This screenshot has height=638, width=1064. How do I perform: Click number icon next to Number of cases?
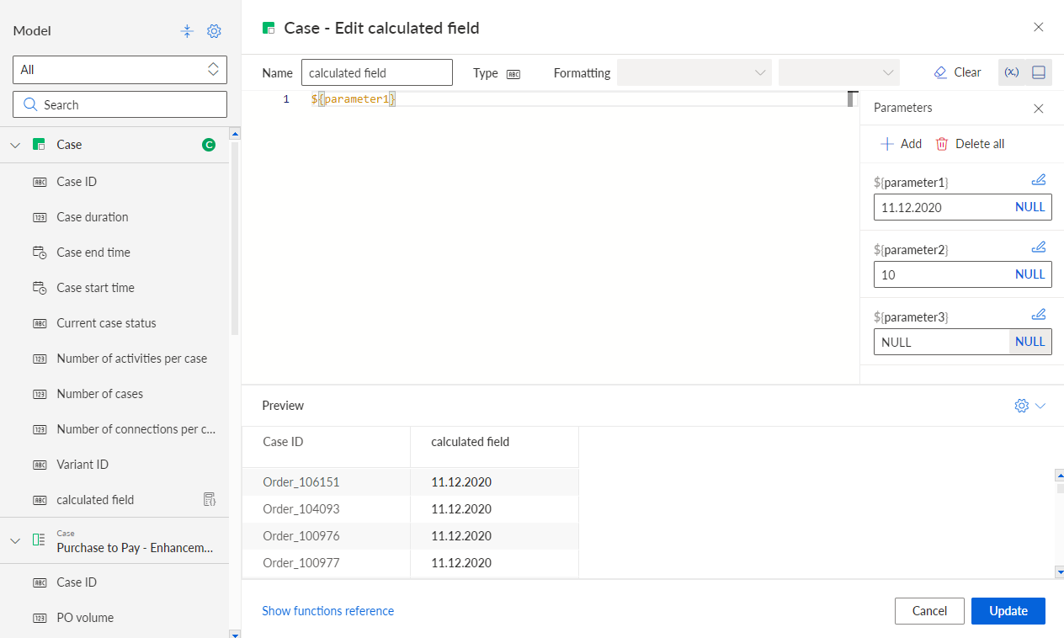(40, 394)
